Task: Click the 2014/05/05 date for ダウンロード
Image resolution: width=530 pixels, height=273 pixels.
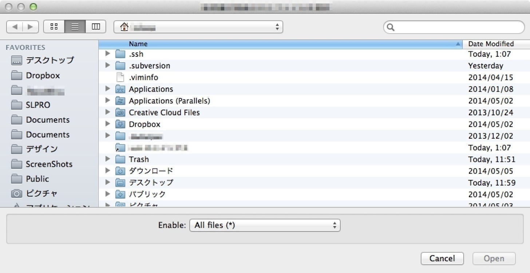Action: coord(490,171)
